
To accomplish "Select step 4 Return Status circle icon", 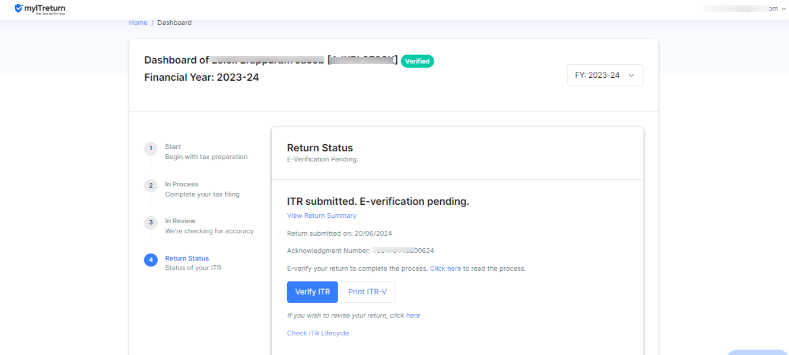I will coord(150,259).
